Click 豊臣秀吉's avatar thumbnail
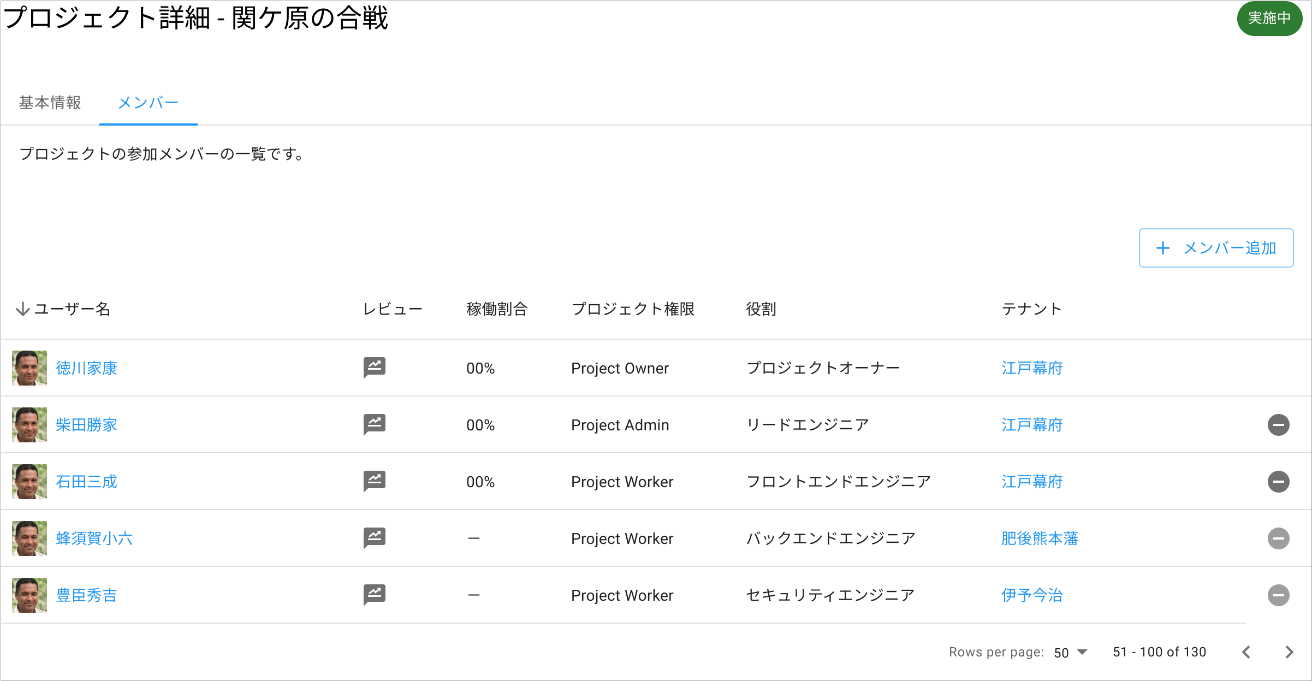Viewport: 1312px width, 681px height. pos(29,595)
